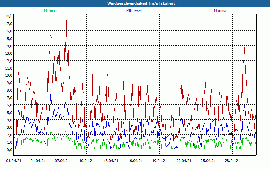This screenshot has height=169, width=270.
Task: Click the highest red Maxima peak above 17 m/s
Action: click(66, 20)
